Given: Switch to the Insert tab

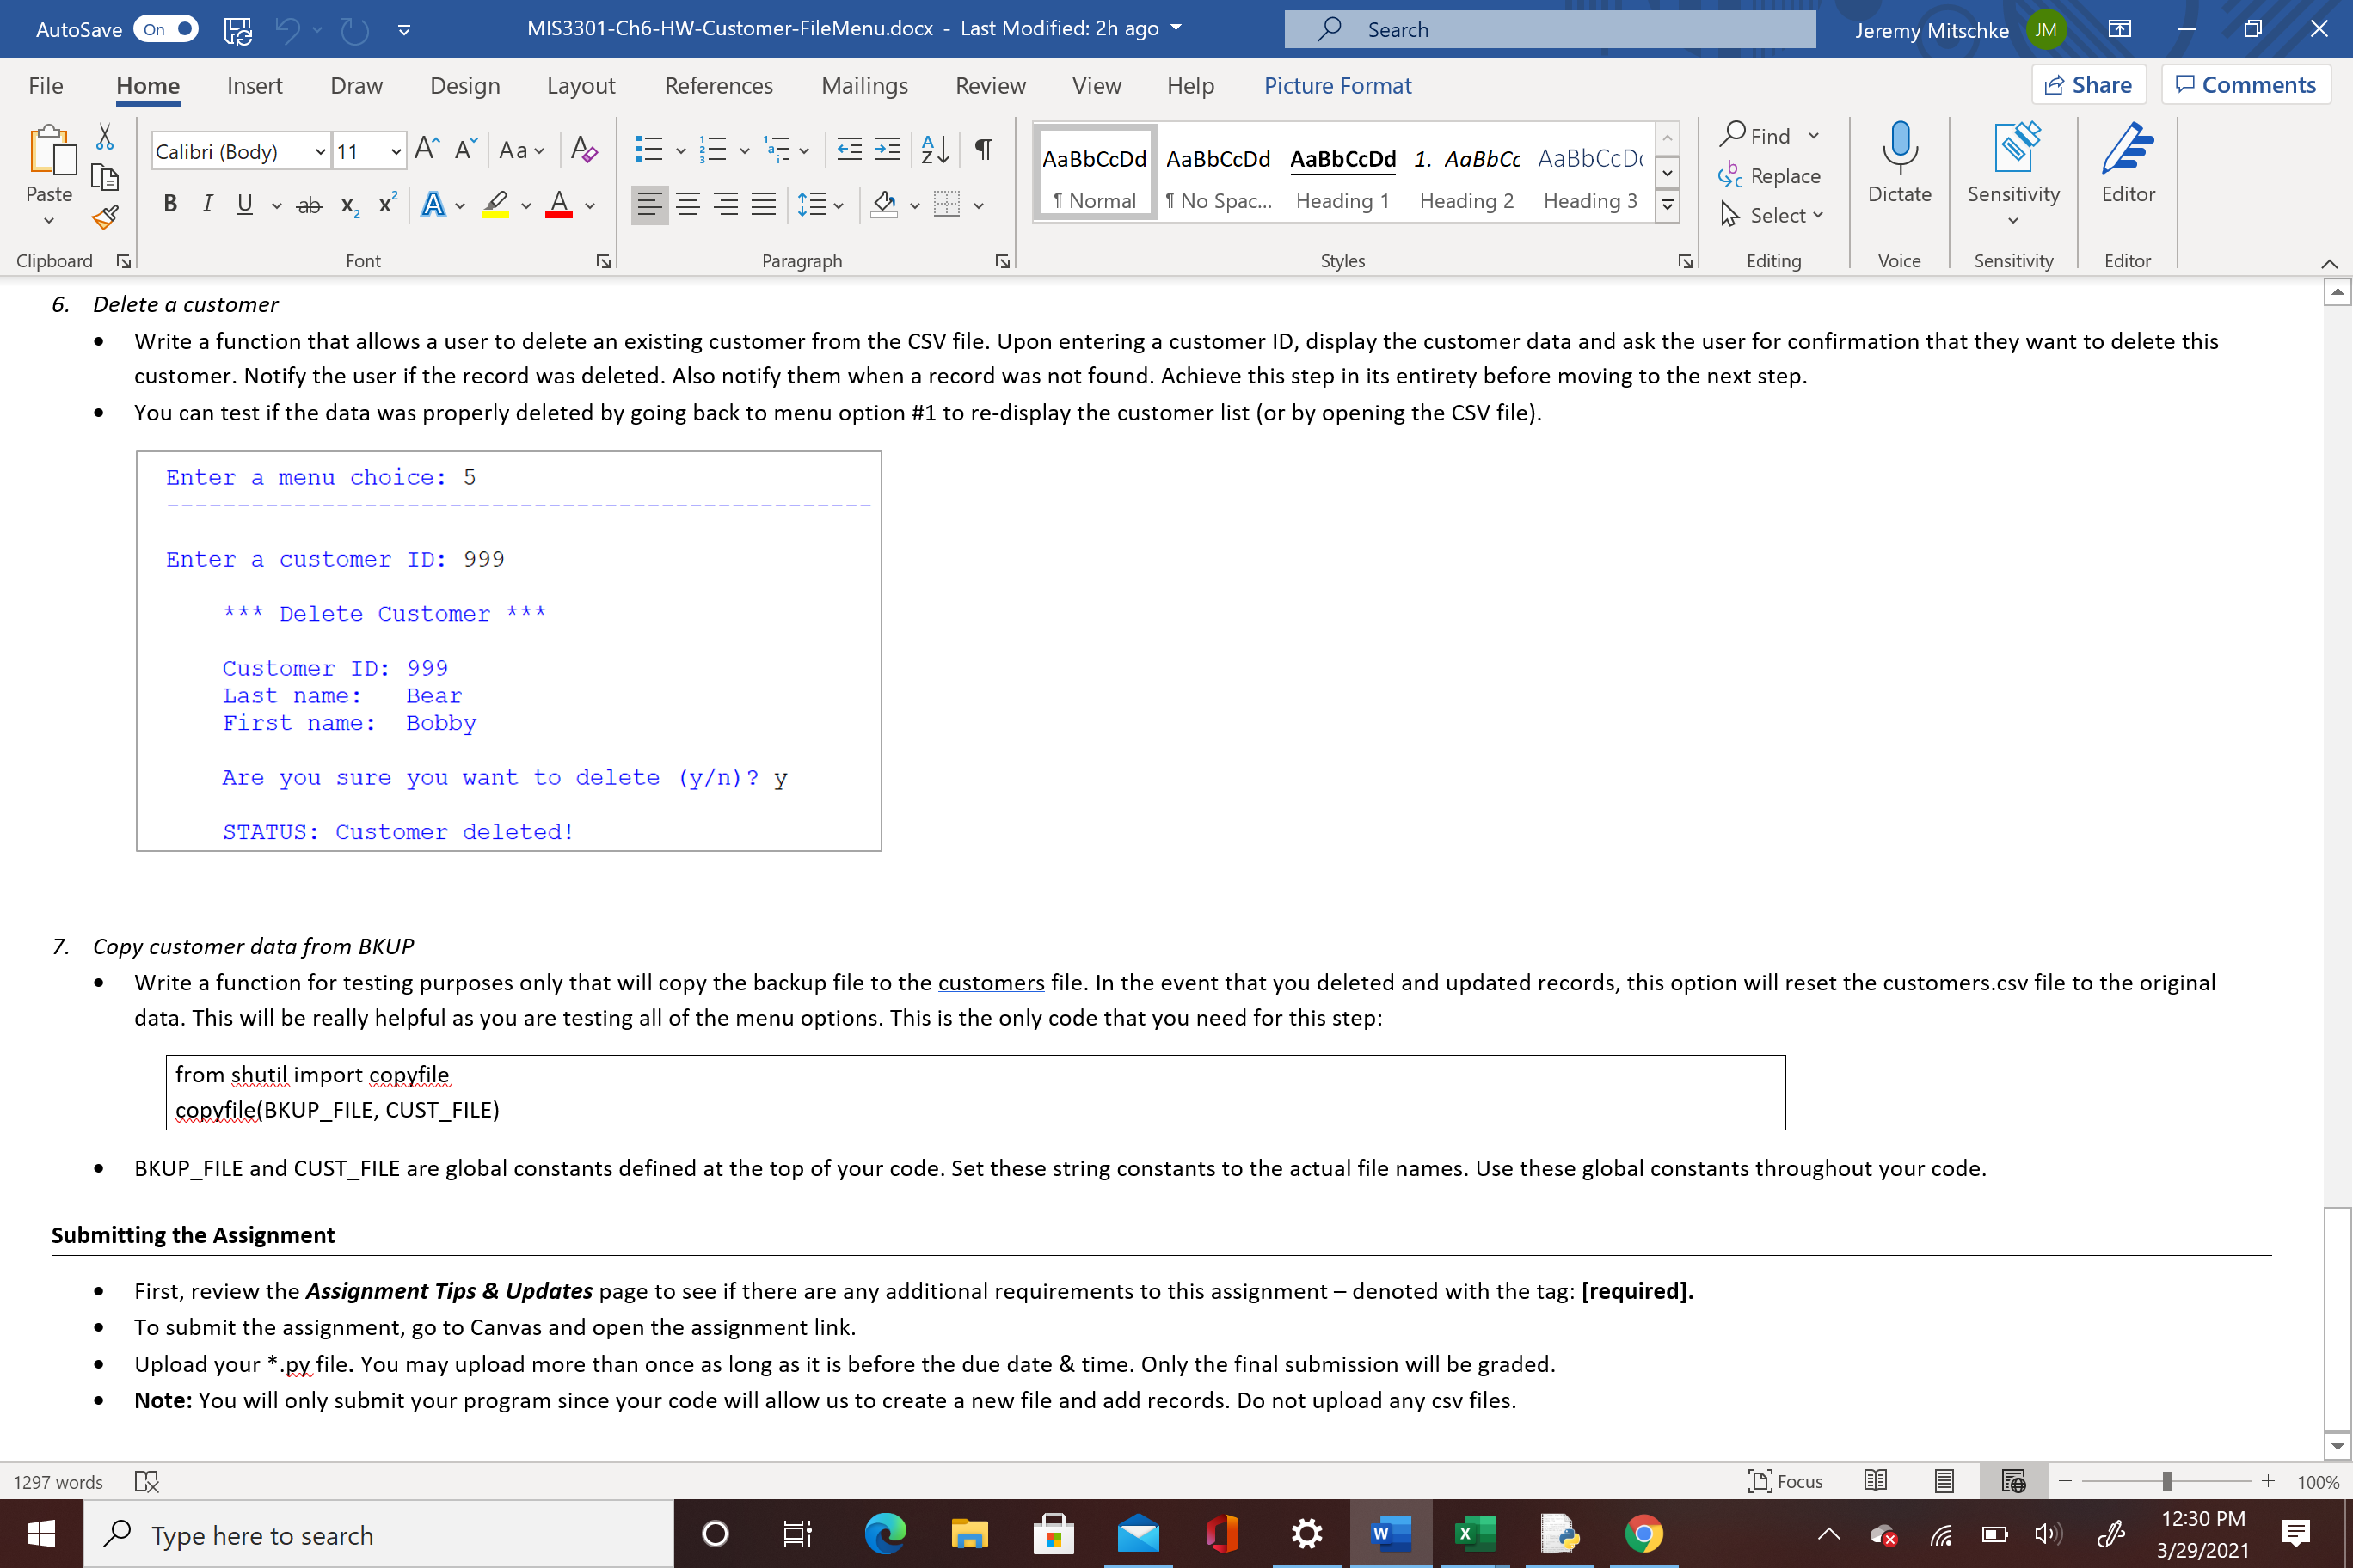Looking at the screenshot, I should (254, 86).
